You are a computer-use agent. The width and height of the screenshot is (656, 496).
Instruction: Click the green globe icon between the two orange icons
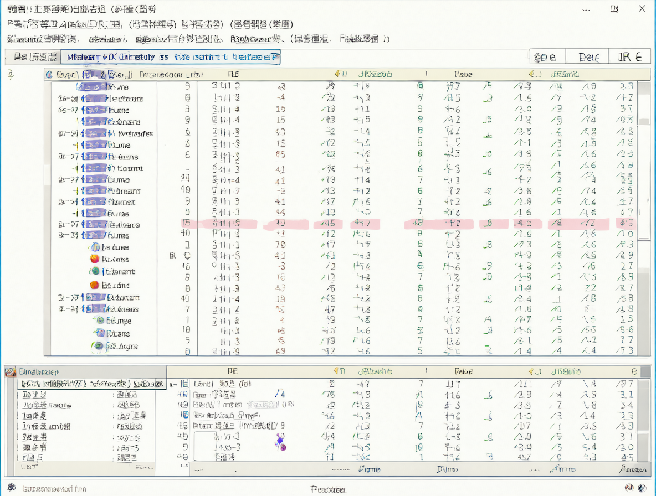[95, 271]
